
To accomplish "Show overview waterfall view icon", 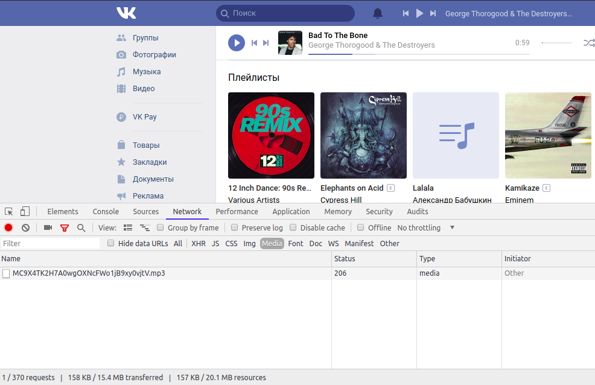I will pos(145,227).
